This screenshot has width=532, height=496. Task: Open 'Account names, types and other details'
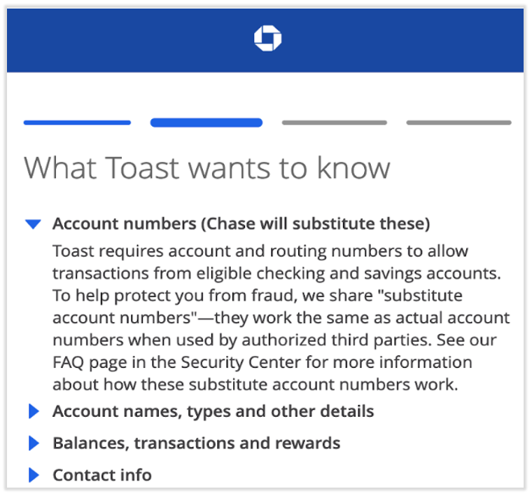tap(213, 411)
